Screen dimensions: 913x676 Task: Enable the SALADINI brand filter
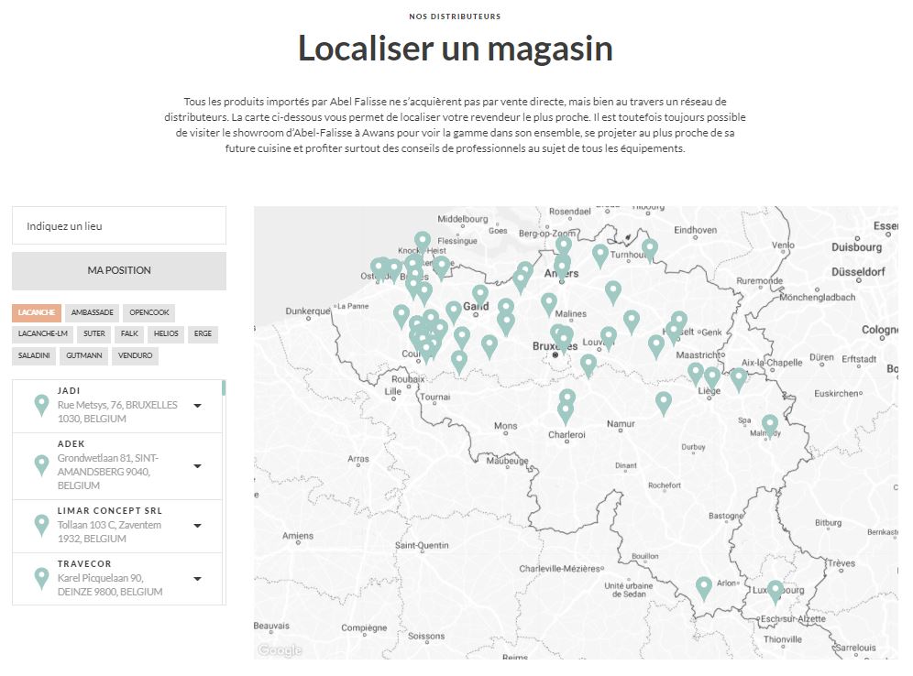[x=34, y=355]
